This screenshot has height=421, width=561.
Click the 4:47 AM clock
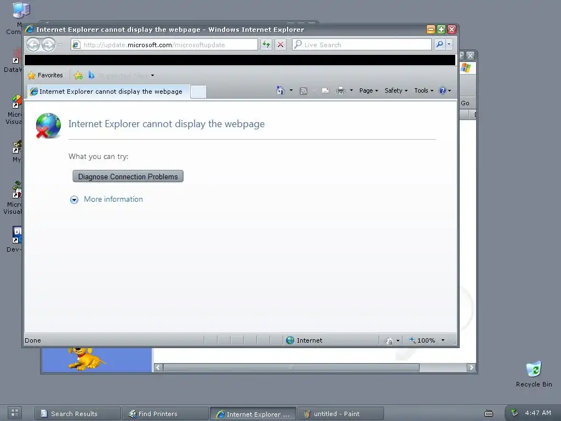click(538, 413)
